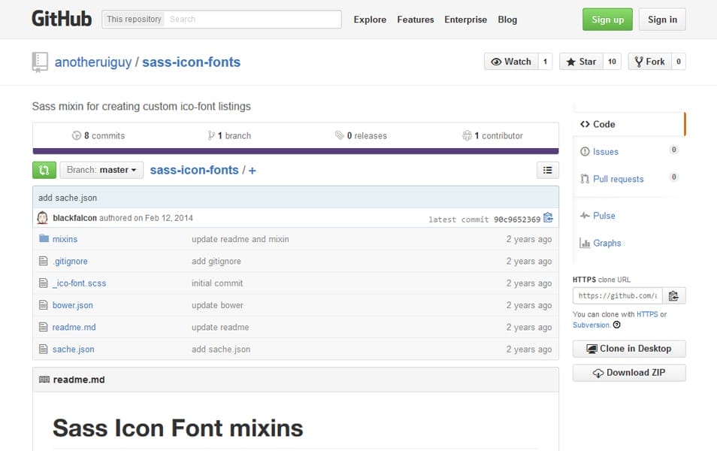717x451 pixels.
Task: Open the mixins folder
Action: pos(65,239)
